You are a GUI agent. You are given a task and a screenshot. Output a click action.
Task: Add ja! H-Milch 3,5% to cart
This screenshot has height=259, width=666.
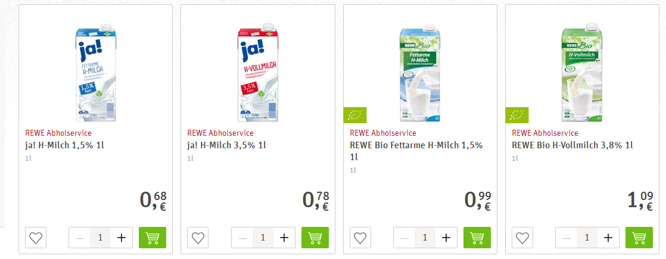(x=315, y=238)
